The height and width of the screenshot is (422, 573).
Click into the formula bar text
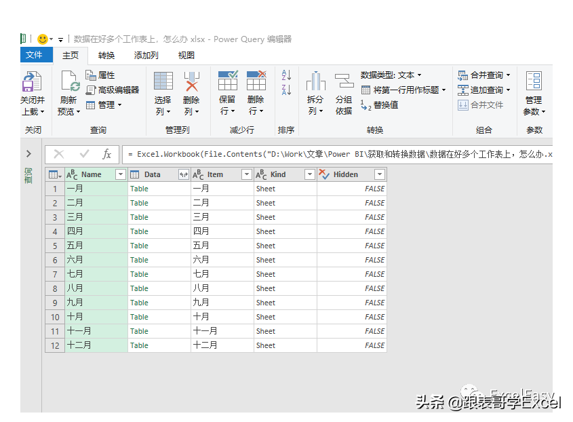(337, 154)
